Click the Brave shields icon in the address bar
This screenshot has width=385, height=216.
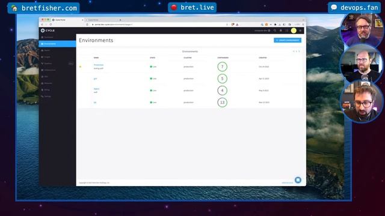point(233,25)
